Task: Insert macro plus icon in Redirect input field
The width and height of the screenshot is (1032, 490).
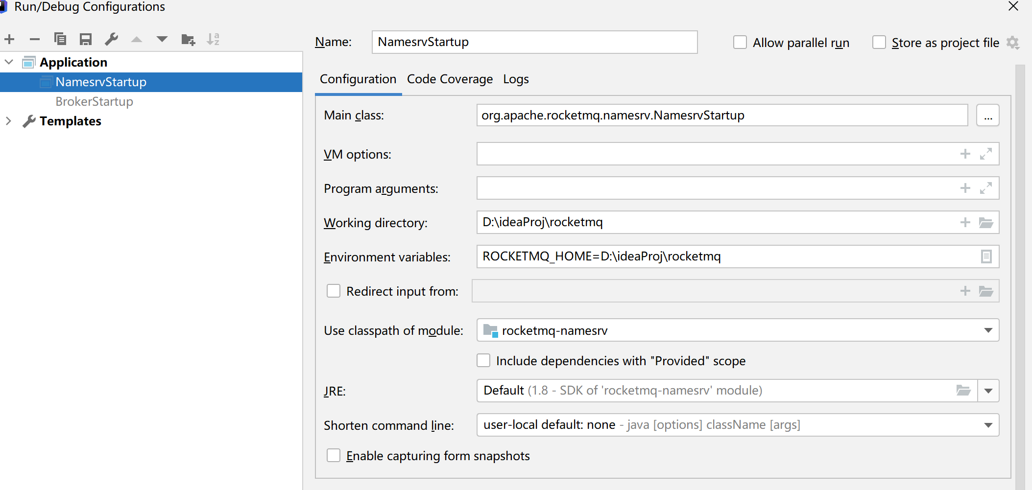Action: pos(965,291)
